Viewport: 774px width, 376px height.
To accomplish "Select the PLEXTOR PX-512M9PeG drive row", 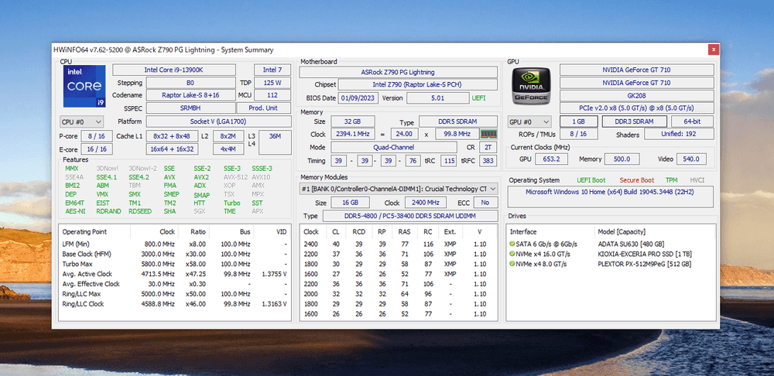I will 611,264.
